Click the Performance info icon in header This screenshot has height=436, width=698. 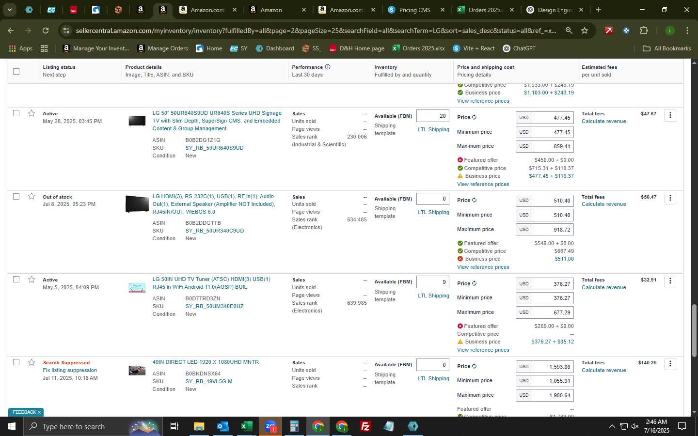click(x=328, y=67)
